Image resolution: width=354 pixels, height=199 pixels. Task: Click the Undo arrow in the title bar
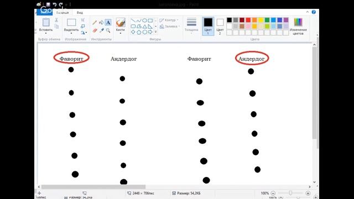(54, 4)
